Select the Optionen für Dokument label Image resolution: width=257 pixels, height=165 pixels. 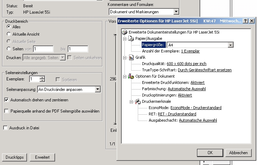[x=155, y=76]
